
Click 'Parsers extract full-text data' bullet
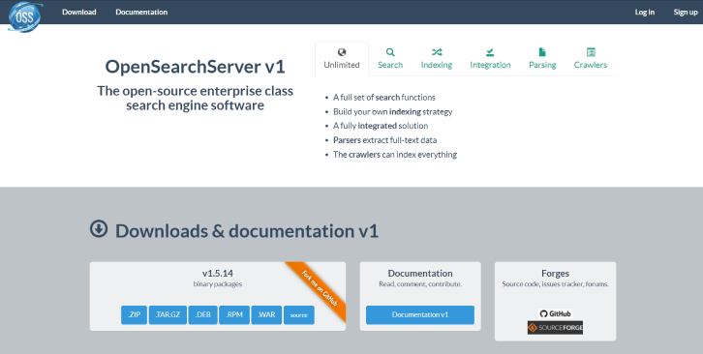(x=384, y=140)
